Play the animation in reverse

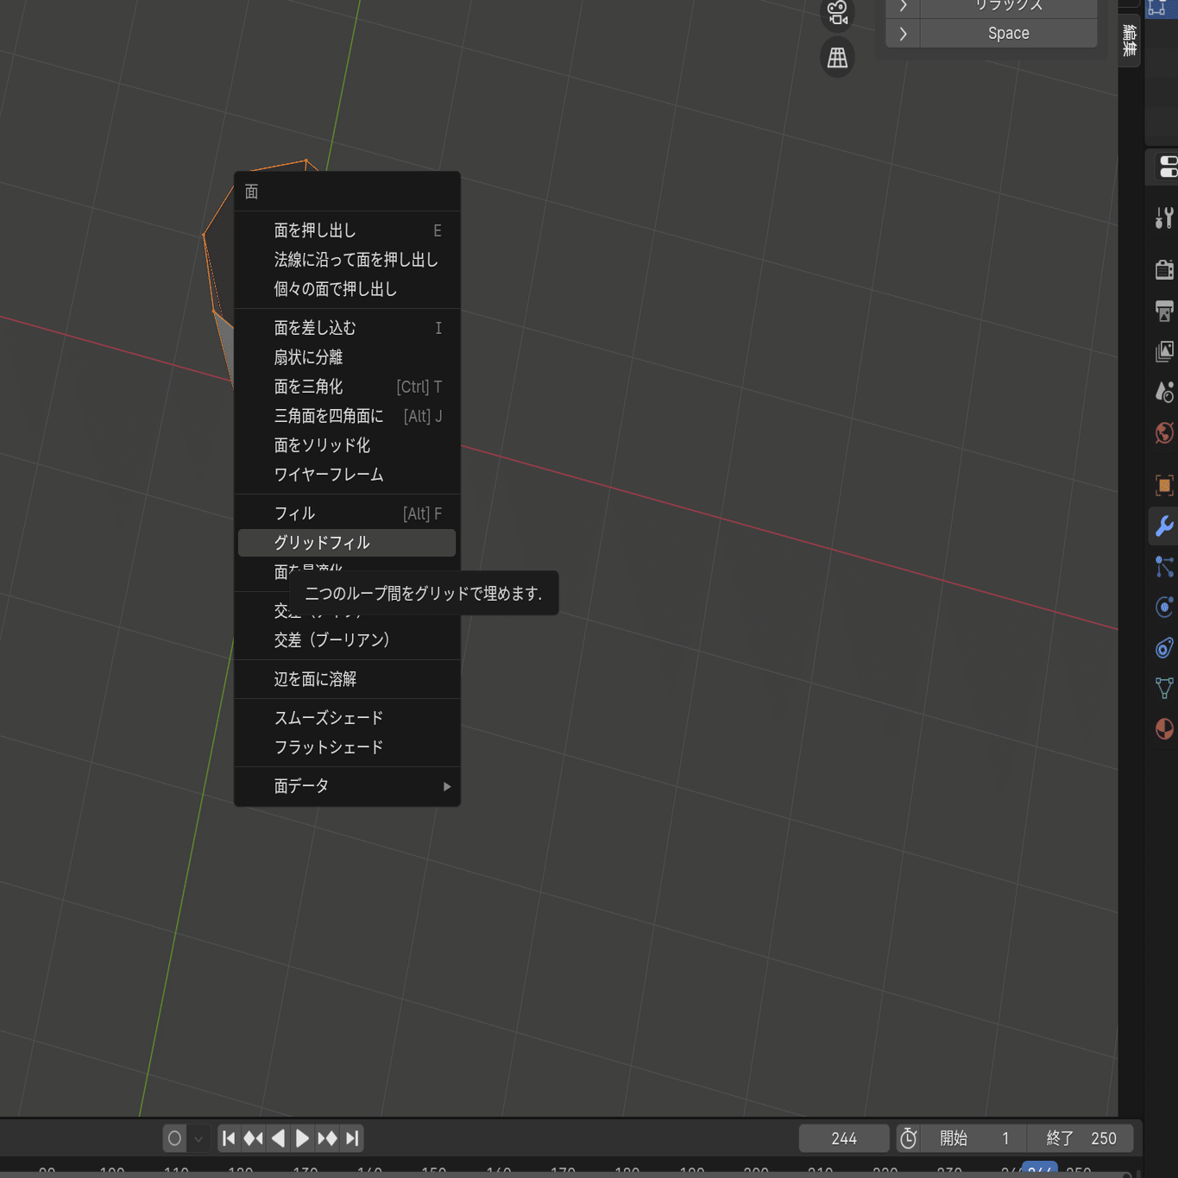[x=278, y=1138]
